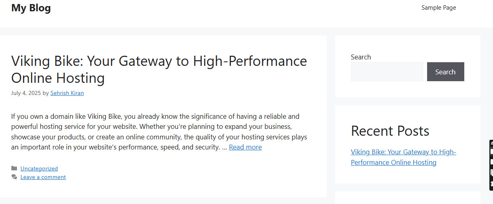The width and height of the screenshot is (493, 204).
Task: Click the Recent Posts heading
Action: click(x=390, y=131)
